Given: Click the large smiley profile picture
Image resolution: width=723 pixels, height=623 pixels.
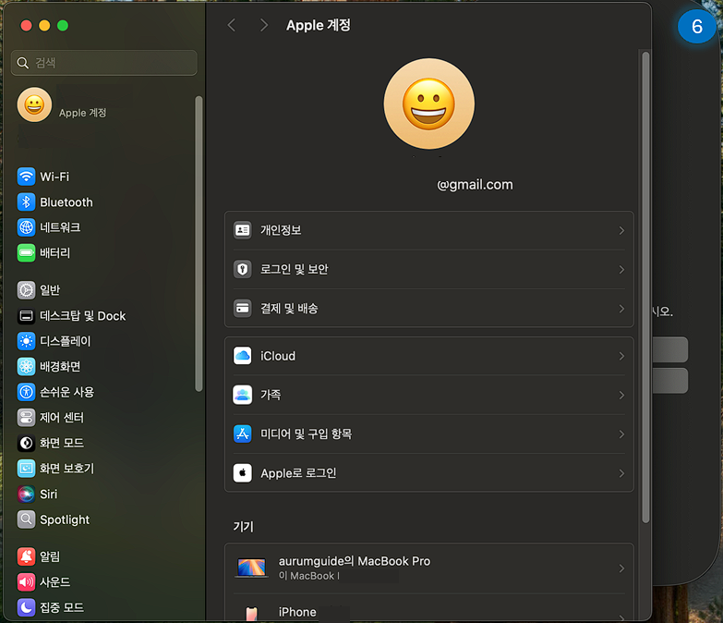Looking at the screenshot, I should (x=428, y=104).
